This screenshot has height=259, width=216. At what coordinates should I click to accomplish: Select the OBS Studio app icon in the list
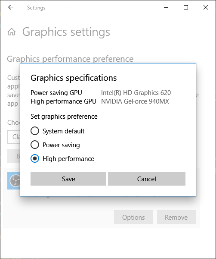point(15,181)
